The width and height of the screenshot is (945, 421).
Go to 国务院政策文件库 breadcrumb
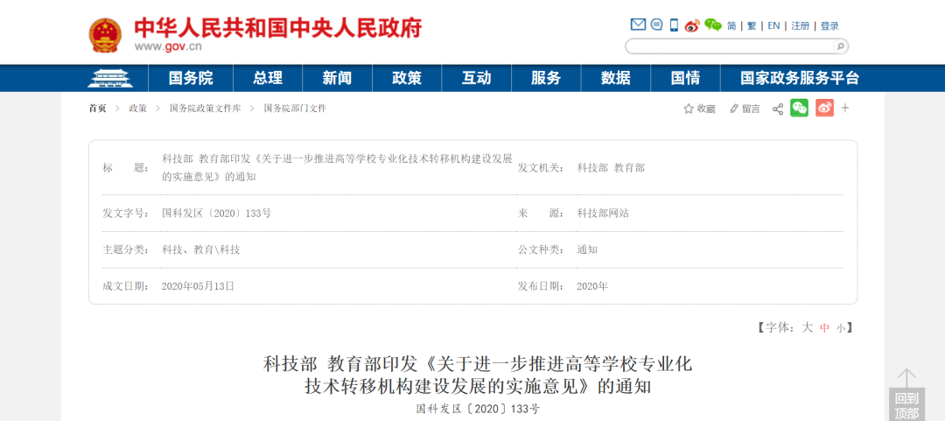[205, 109]
